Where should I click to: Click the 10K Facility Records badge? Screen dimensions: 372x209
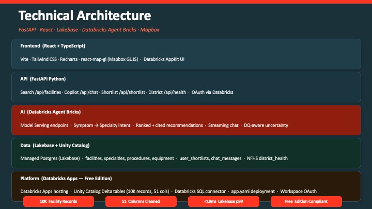58,201
